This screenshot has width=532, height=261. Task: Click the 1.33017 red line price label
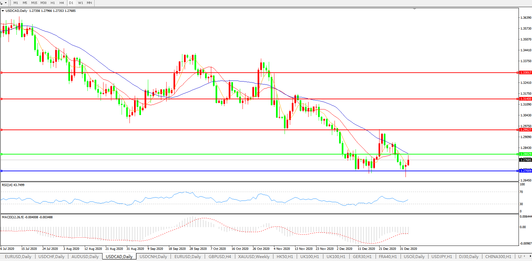click(526, 73)
